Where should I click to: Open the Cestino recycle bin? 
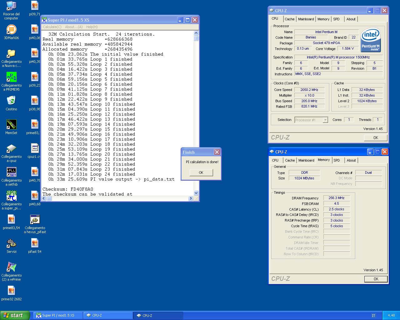[11, 103]
